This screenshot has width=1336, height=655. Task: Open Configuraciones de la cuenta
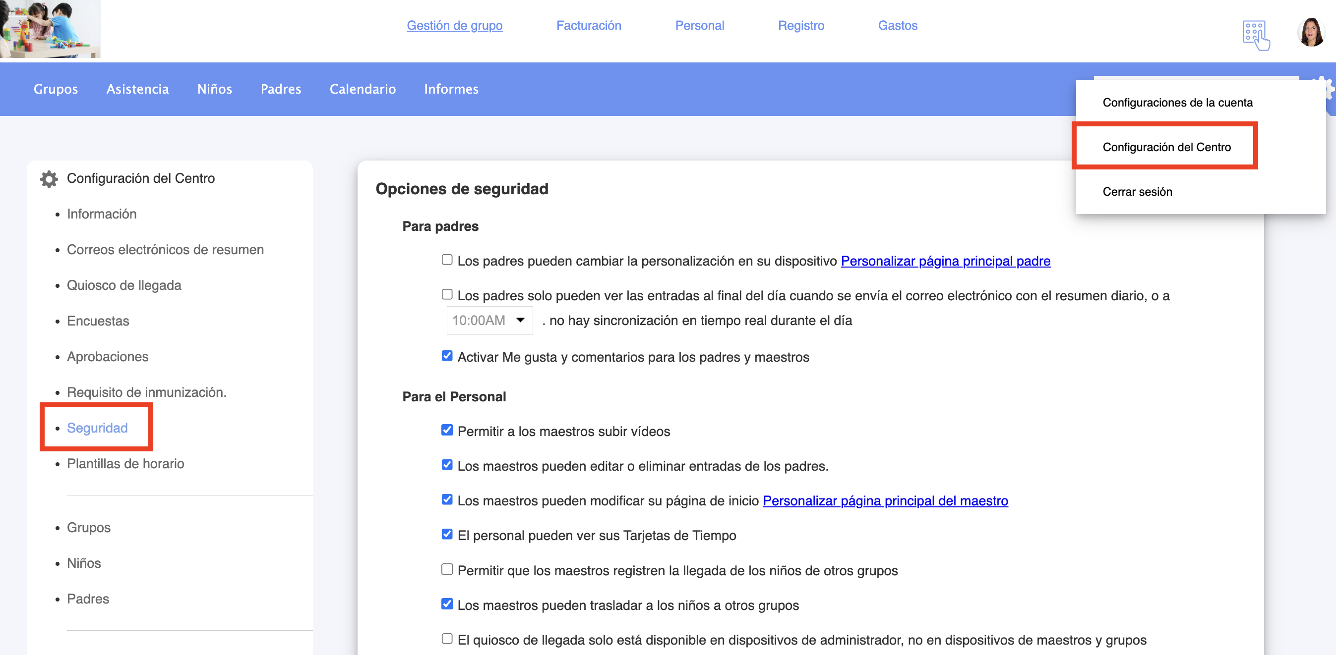pyautogui.click(x=1177, y=103)
